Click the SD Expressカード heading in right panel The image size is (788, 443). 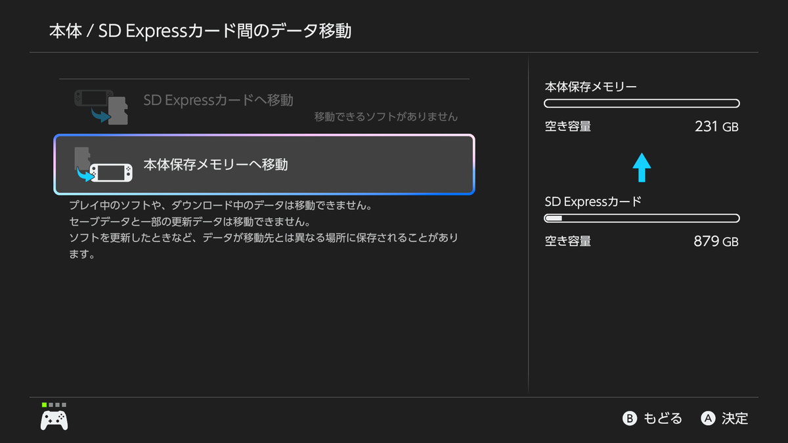(x=593, y=201)
